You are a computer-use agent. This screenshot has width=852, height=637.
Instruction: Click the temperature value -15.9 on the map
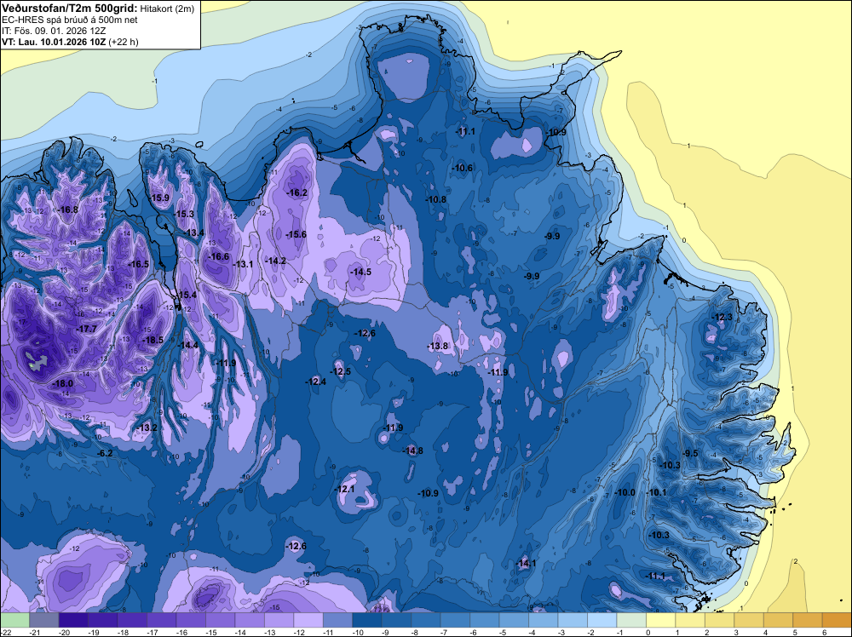[x=160, y=198]
